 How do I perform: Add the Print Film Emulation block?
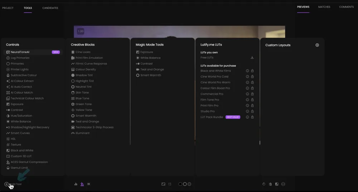[89, 58]
